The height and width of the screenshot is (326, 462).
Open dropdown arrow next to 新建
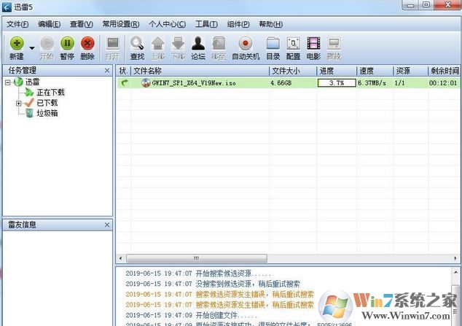click(32, 48)
